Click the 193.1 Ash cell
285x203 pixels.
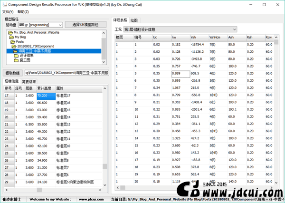pyautogui.click(x=237, y=109)
